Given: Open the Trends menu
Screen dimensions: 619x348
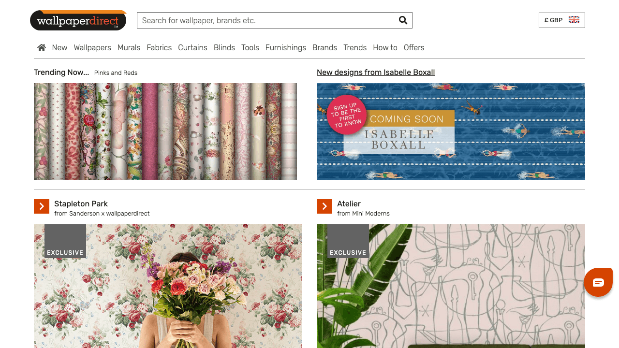Looking at the screenshot, I should (x=355, y=47).
